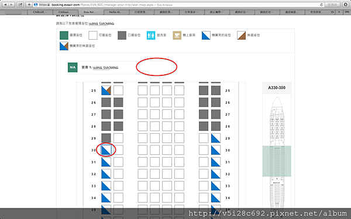This screenshot has width=351, height=219.
Task: Select the last middle-block seat in row 28
Action: click(x=180, y=126)
